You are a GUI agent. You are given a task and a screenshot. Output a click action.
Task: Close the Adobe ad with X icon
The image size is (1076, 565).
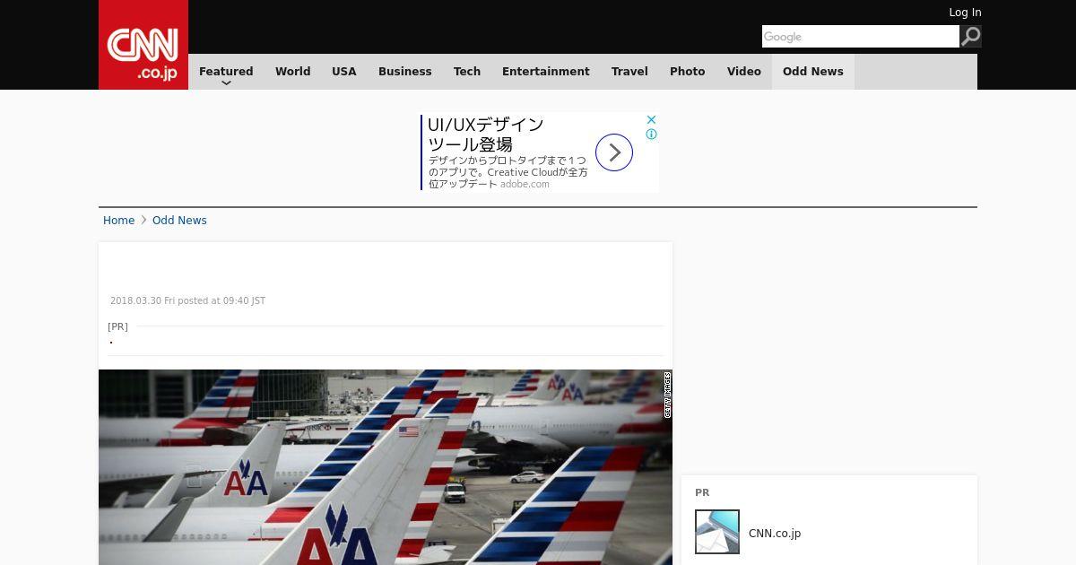[652, 119]
